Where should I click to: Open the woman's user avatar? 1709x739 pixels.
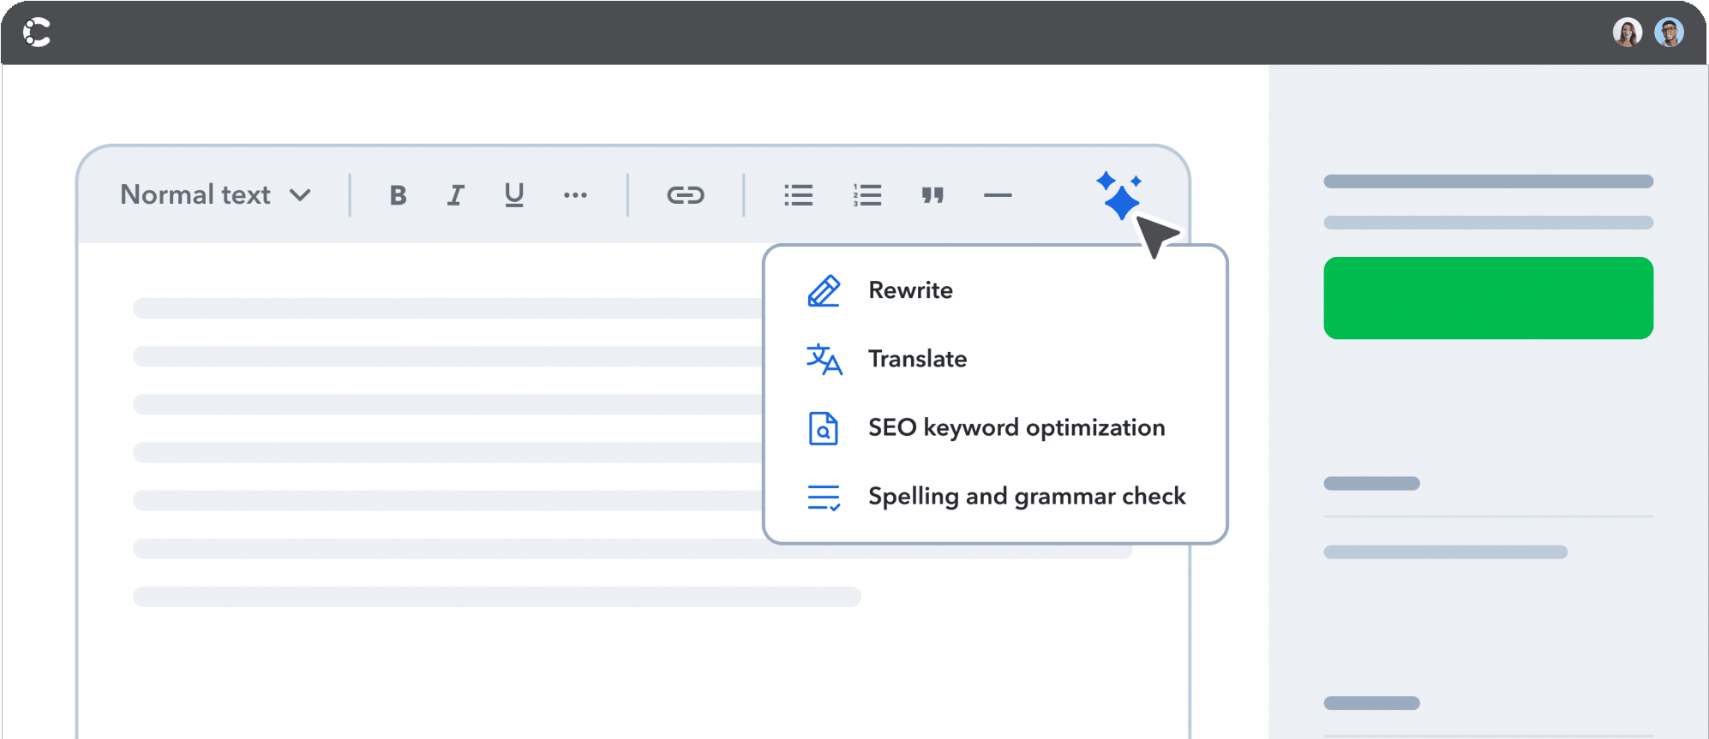tap(1627, 33)
